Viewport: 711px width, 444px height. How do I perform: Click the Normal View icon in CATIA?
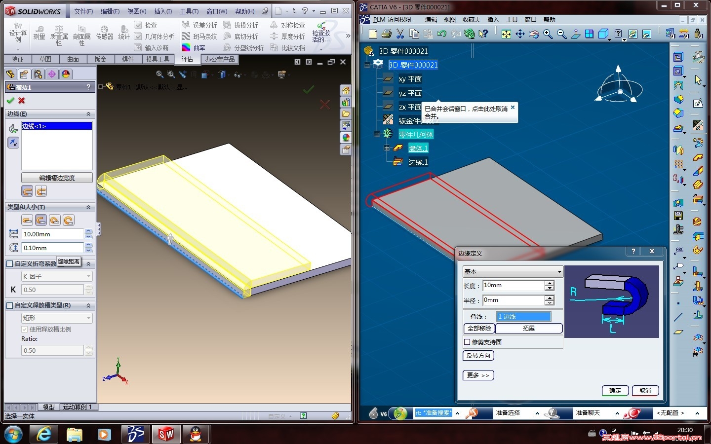pyautogui.click(x=575, y=34)
